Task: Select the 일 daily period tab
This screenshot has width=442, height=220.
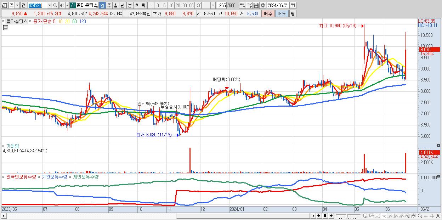Action: click(102, 5)
